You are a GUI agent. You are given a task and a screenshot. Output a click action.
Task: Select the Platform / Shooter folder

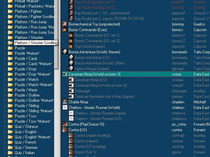point(29,38)
